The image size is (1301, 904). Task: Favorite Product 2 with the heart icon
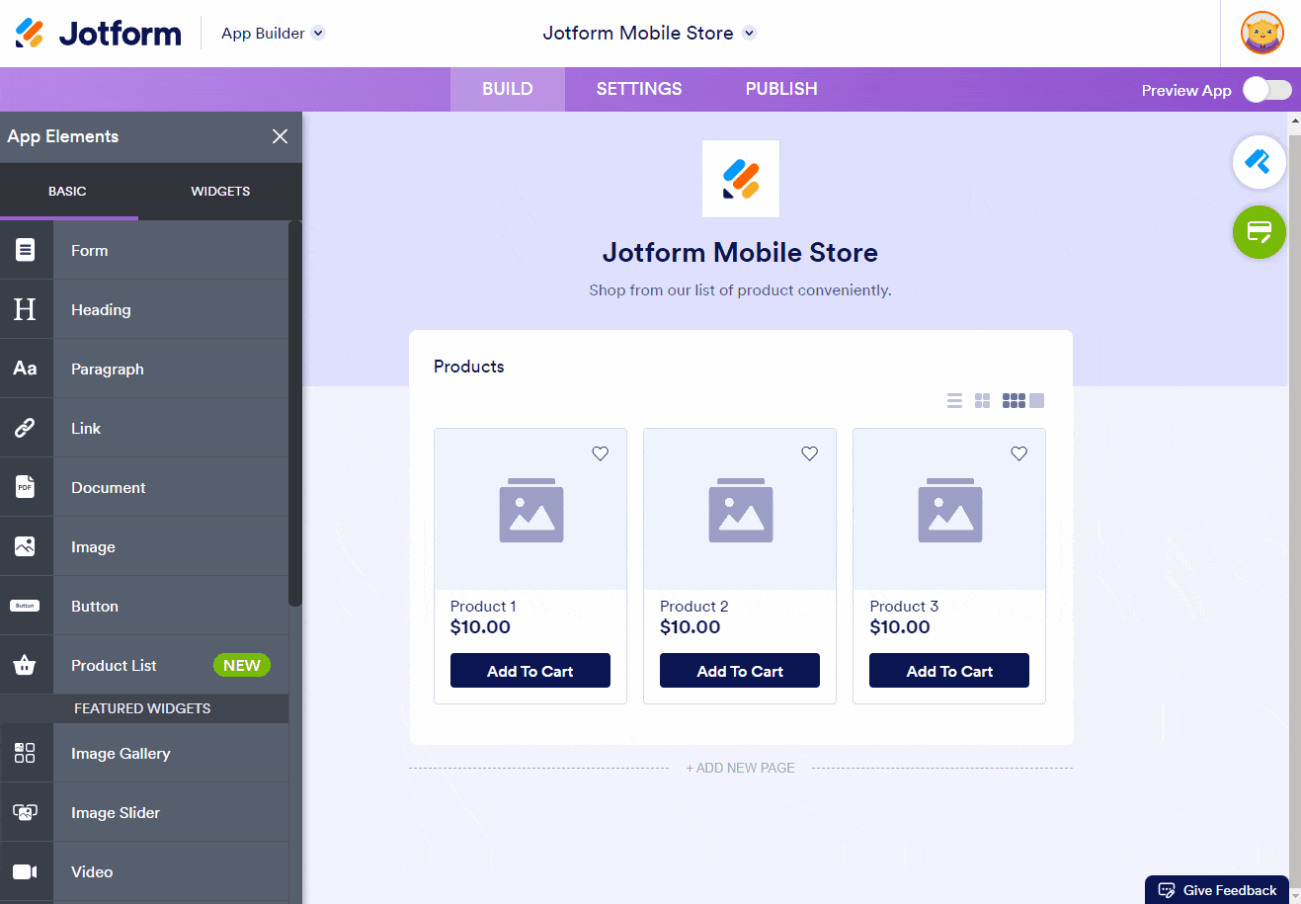point(809,453)
